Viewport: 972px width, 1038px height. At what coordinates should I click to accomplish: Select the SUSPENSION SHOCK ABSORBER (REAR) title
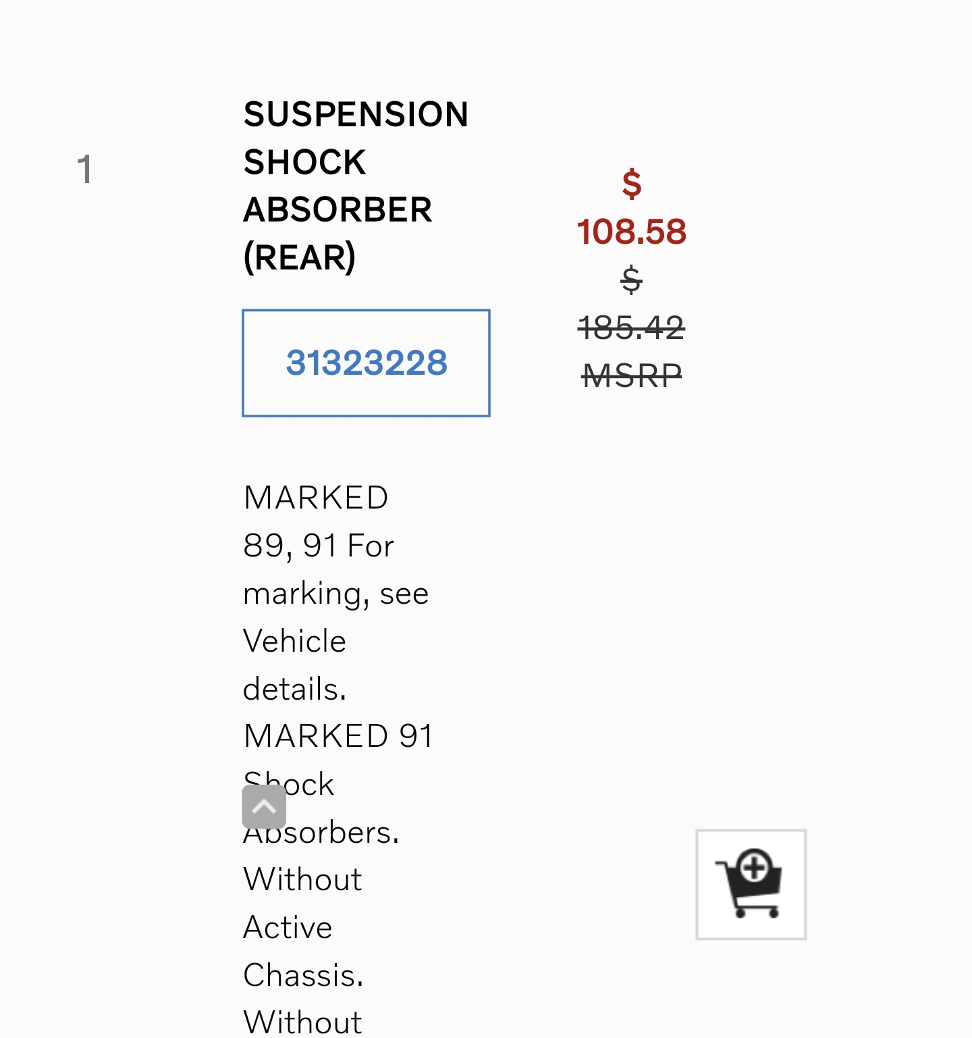click(x=356, y=186)
